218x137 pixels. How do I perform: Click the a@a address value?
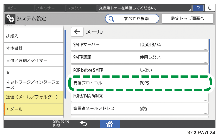coord(143,109)
